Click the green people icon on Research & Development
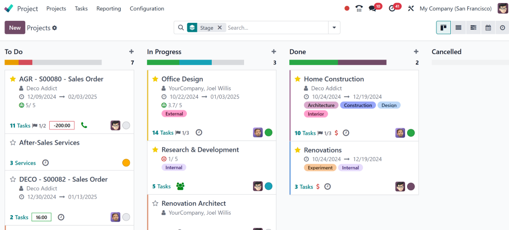Image resolution: width=509 pixels, height=230 pixels. [180, 186]
